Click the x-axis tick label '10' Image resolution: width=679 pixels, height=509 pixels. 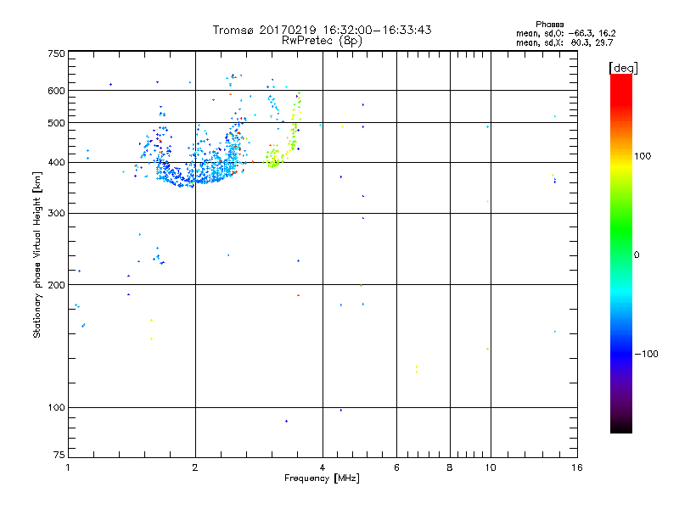click(x=491, y=467)
